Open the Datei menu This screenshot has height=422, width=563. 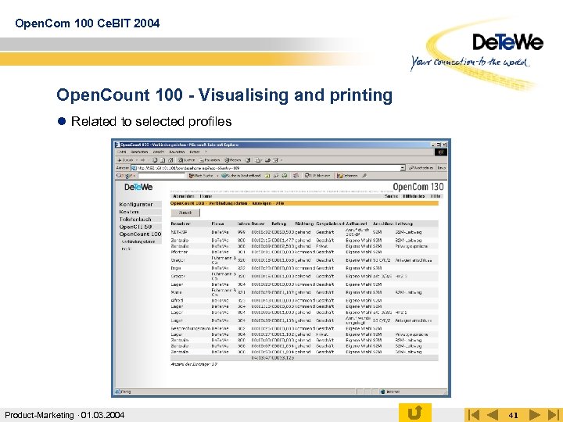click(122, 152)
